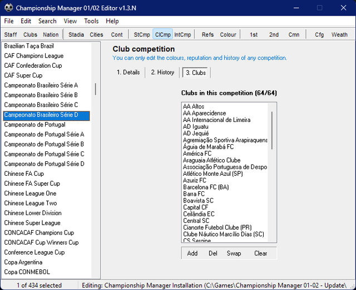Open the Edit menu
The image size is (356, 290).
(26, 21)
